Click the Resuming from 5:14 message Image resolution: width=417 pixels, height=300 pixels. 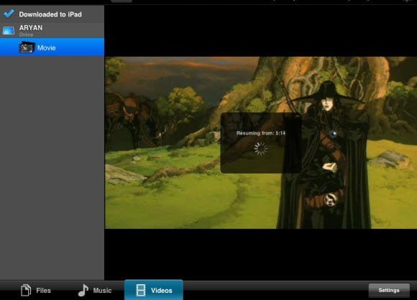coord(261,133)
